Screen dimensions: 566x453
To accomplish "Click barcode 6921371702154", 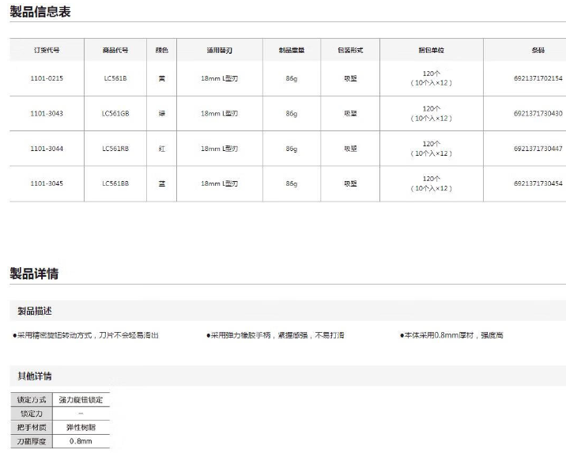I will point(538,78).
